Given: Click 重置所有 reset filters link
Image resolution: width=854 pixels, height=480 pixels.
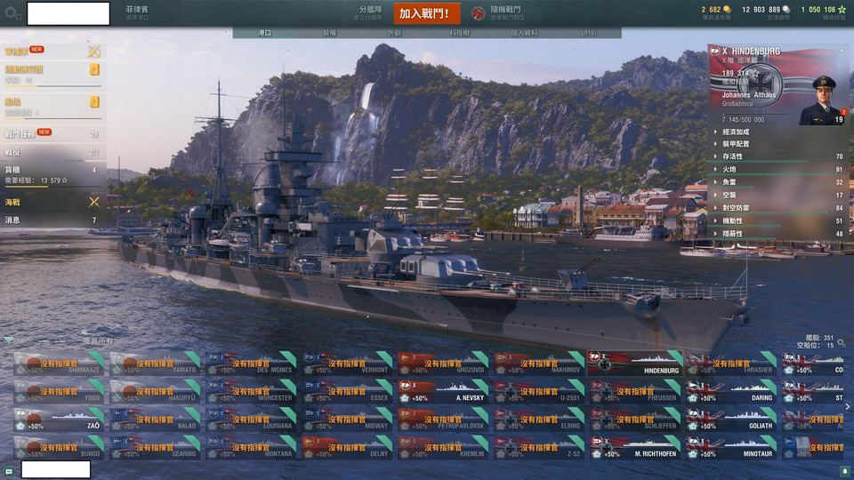Looking at the screenshot, I should 98,340.
